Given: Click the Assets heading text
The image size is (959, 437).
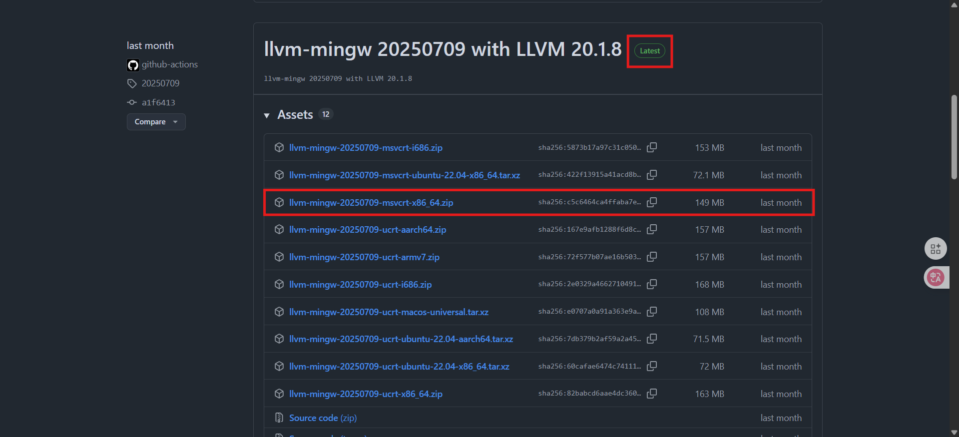Looking at the screenshot, I should click(295, 115).
